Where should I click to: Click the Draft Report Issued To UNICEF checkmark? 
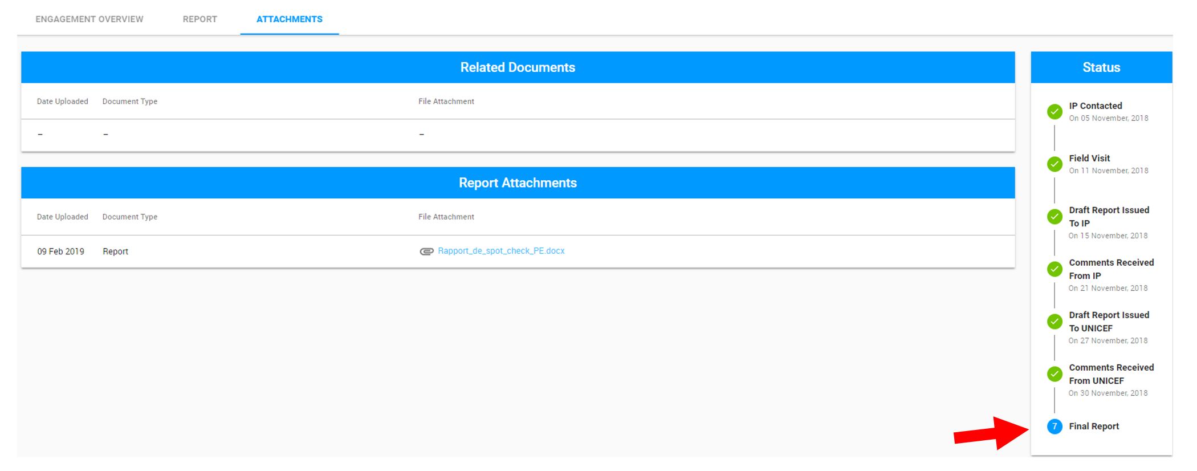1054,322
